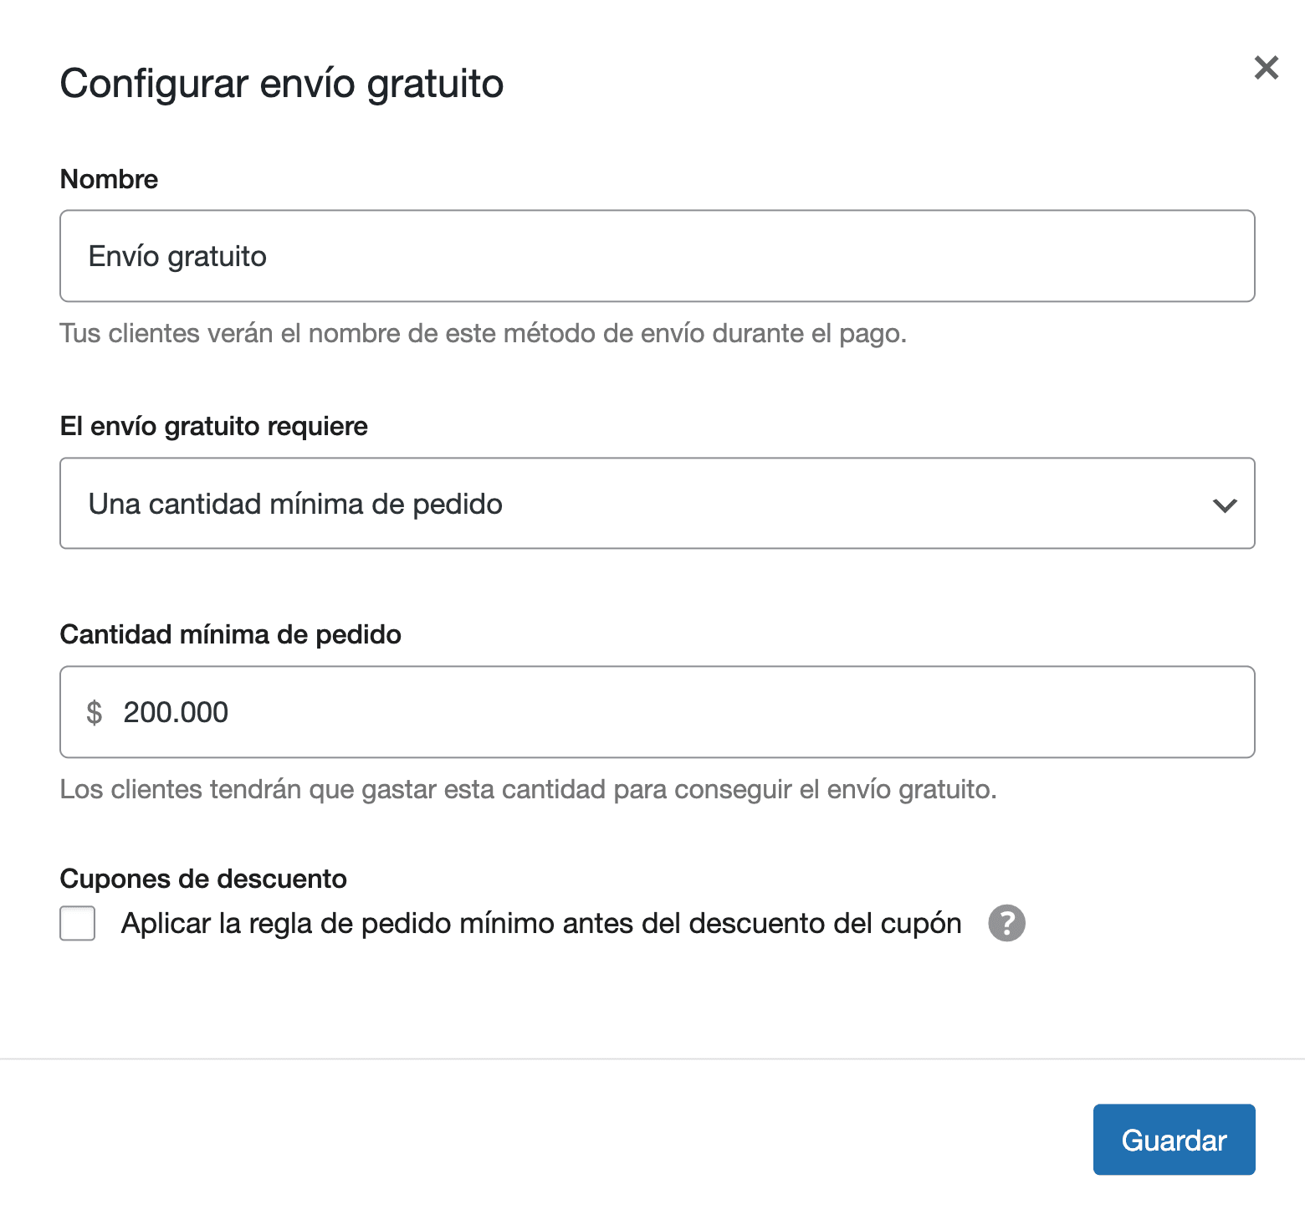1305x1205 pixels.
Task: Expand the Una cantidad mínima de pedido selector
Action: 657,504
